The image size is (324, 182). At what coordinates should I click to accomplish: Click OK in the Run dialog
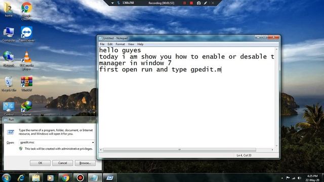pos(40,163)
